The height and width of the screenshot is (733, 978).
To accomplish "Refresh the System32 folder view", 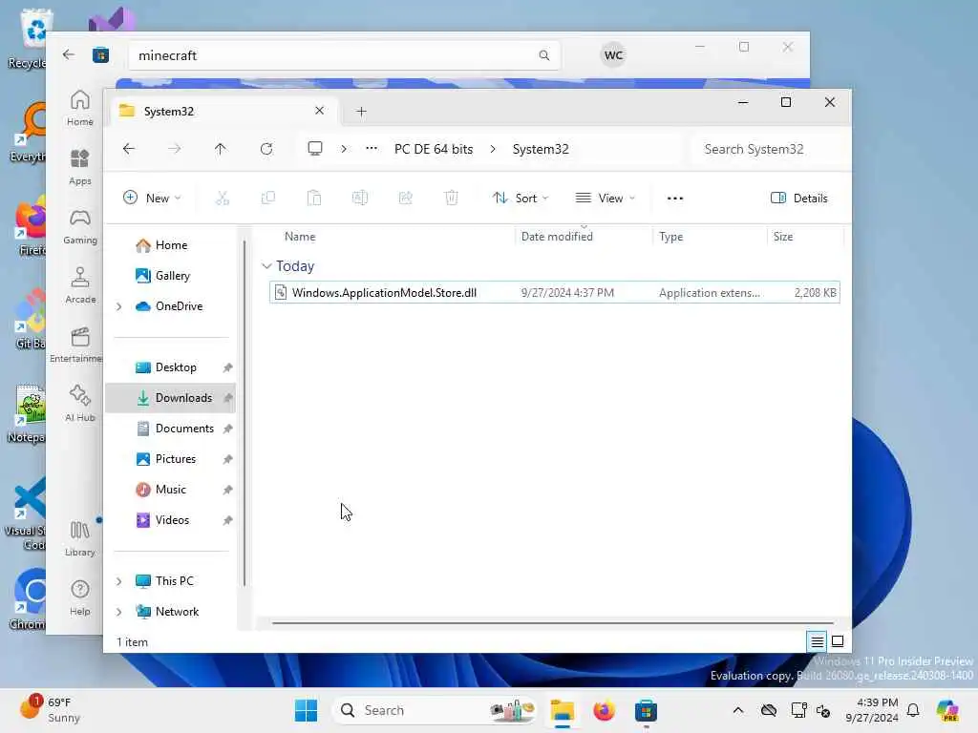I will [x=266, y=149].
